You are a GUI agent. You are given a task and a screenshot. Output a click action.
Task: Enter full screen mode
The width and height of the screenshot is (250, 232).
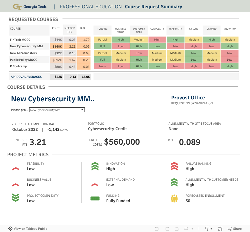220,228
